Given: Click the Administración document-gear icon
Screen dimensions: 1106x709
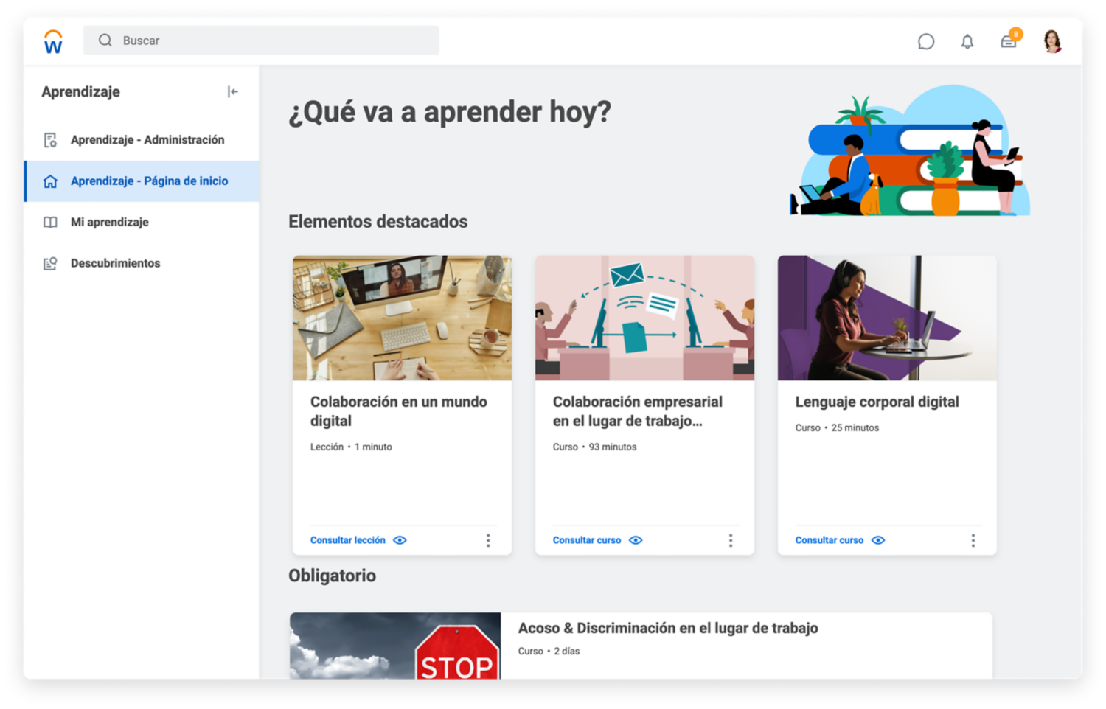Looking at the screenshot, I should pos(50,140).
